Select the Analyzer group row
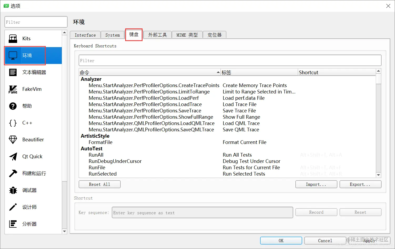Image resolution: width=395 pixels, height=249 pixels. click(x=227, y=79)
